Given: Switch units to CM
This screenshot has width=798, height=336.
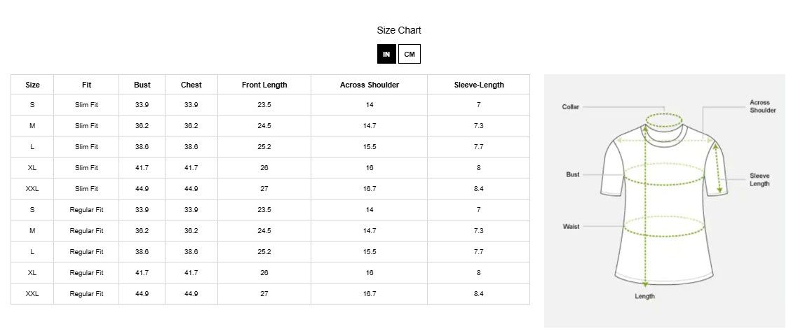Looking at the screenshot, I should click(410, 54).
